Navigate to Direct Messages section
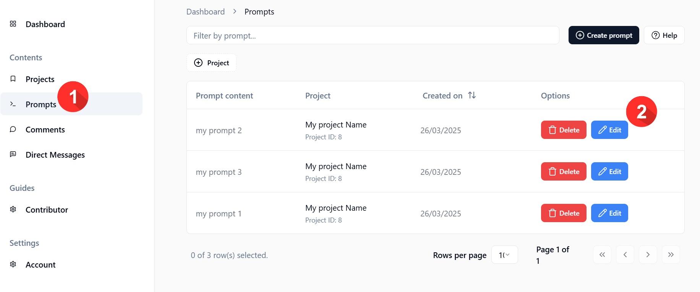 (x=55, y=155)
